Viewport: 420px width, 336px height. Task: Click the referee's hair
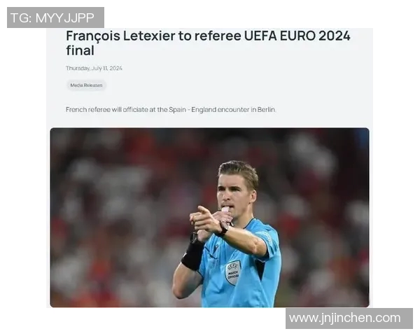click(x=239, y=172)
